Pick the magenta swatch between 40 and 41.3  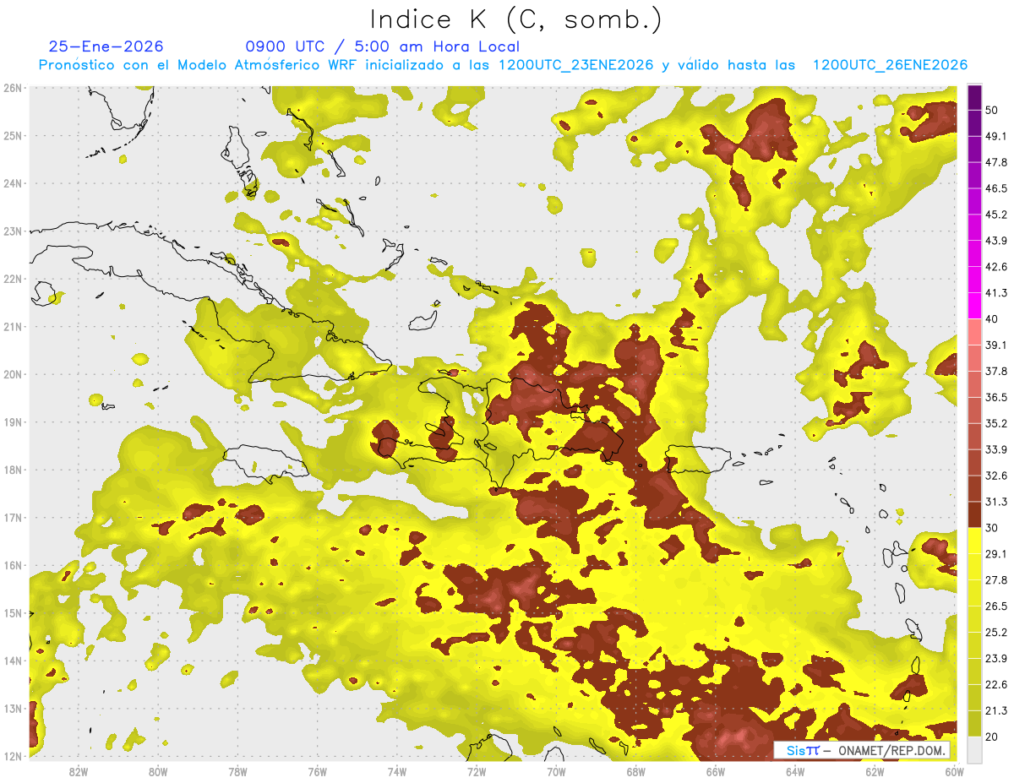tap(974, 306)
